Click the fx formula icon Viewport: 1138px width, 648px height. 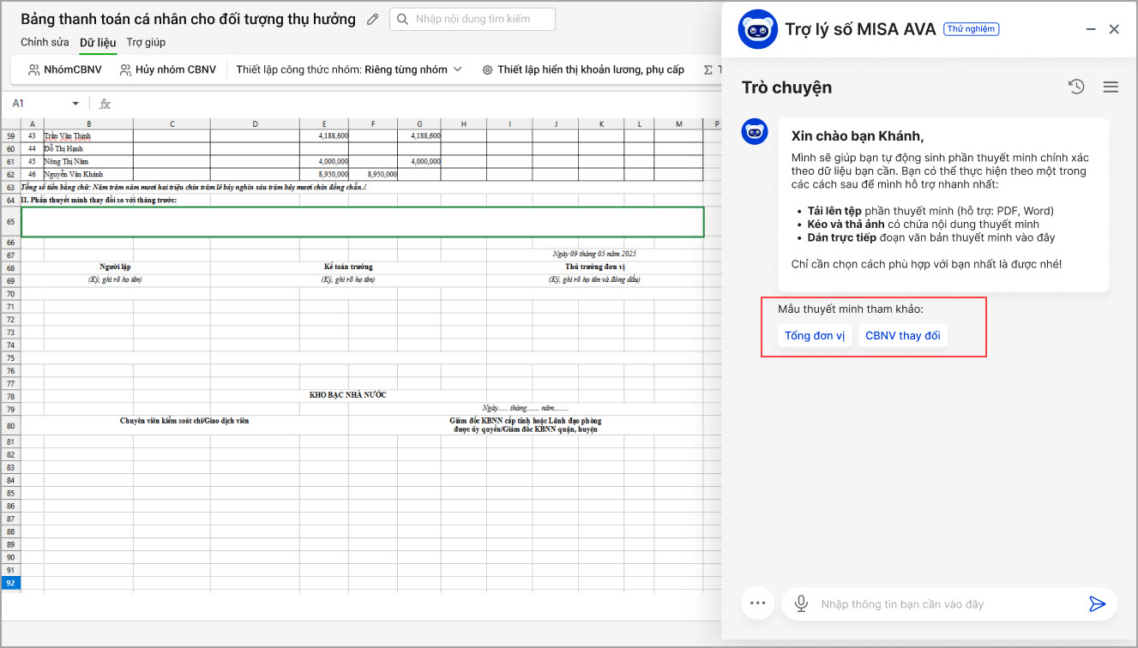coord(105,104)
